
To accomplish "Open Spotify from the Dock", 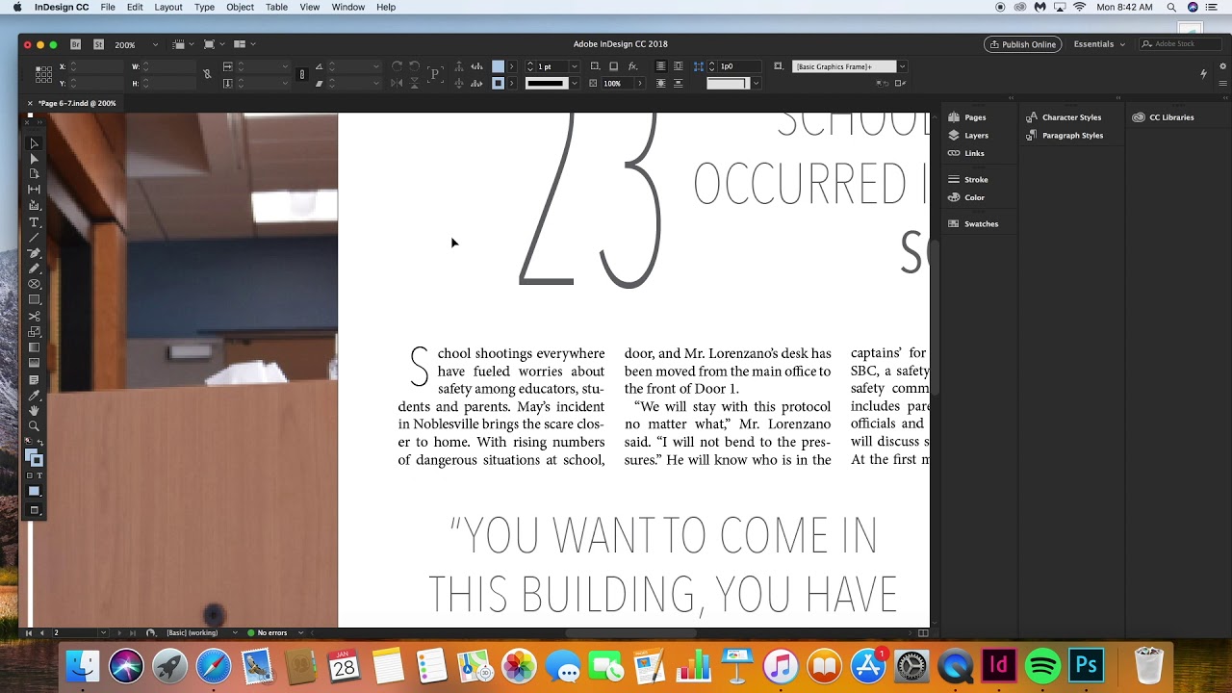I will point(1042,665).
